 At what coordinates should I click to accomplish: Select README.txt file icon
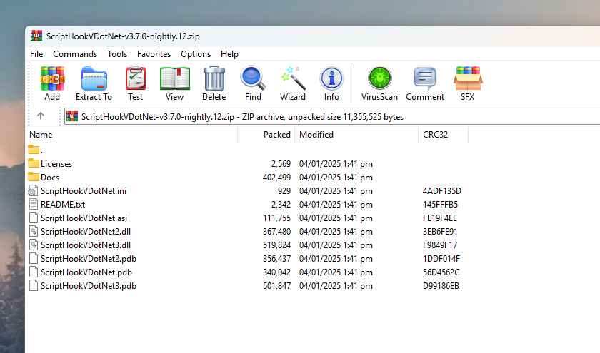pyautogui.click(x=34, y=205)
